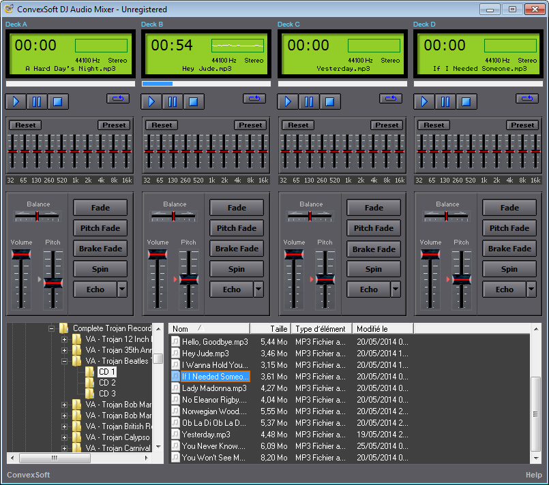
Task: Sort files by Modifié le column
Action: (383, 329)
